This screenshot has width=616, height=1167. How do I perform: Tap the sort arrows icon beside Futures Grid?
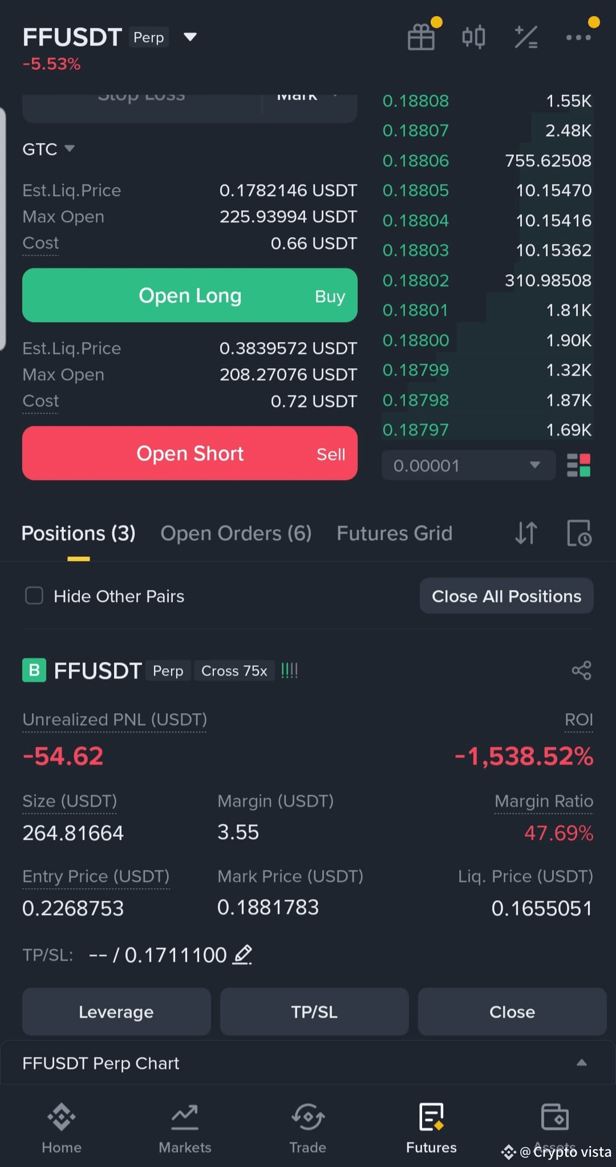click(526, 533)
